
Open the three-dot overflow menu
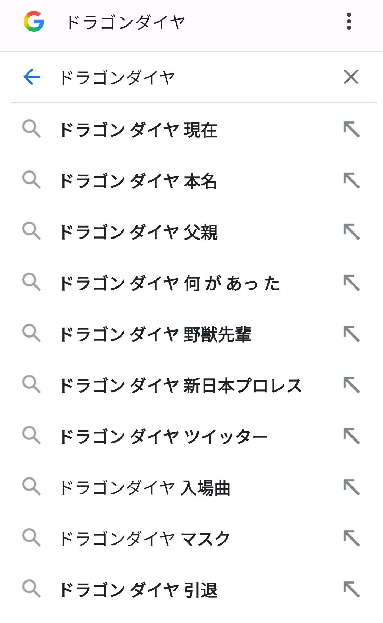[349, 21]
